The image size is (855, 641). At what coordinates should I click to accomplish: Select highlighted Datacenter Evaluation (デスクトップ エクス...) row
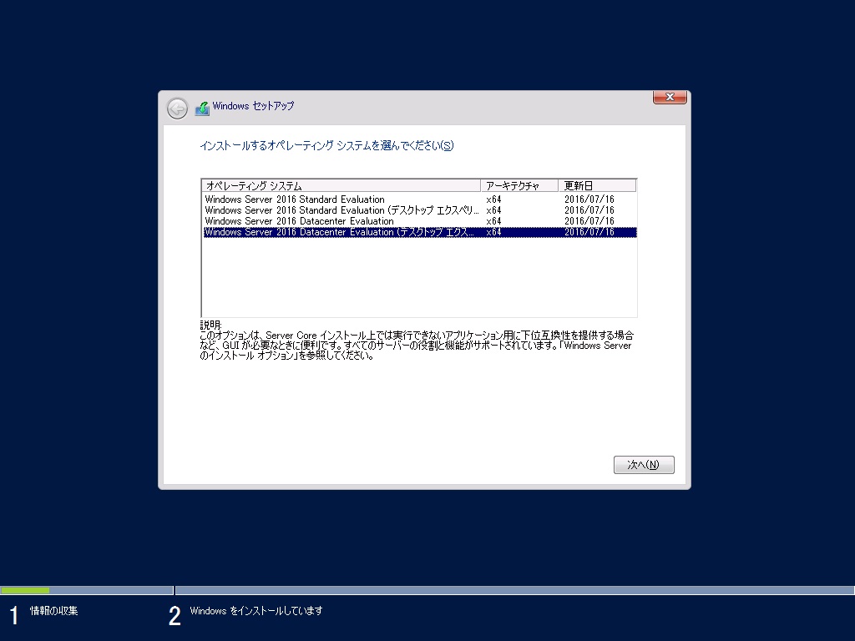pyautogui.click(x=419, y=232)
